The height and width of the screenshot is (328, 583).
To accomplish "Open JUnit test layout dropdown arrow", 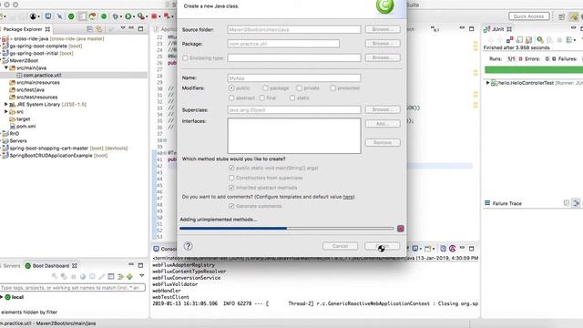I will [x=575, y=40].
